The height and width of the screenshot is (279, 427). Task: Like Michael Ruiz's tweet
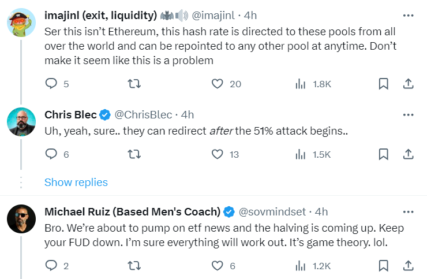tap(218, 266)
